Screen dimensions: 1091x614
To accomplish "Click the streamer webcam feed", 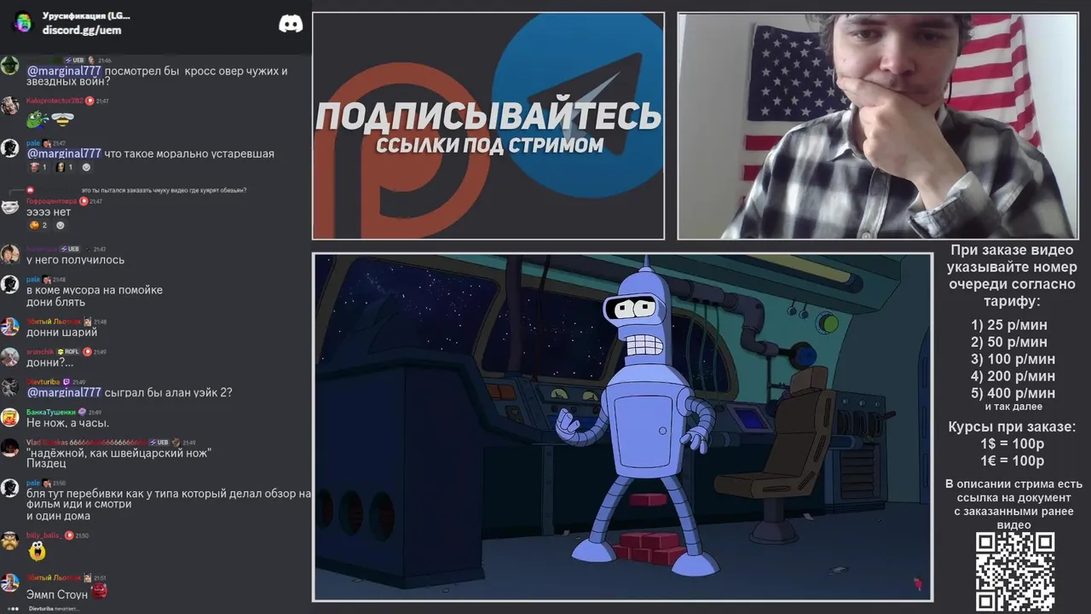I will 877,126.
